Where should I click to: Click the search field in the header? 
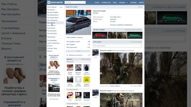coord(75,2)
